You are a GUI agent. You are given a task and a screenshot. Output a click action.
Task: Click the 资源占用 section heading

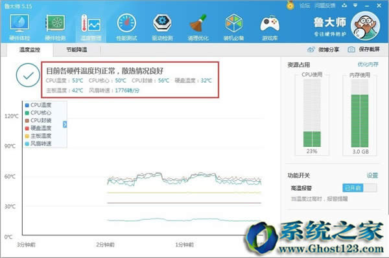299,65
